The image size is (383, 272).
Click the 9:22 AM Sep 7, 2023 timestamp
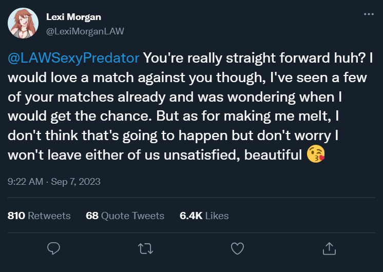(54, 181)
